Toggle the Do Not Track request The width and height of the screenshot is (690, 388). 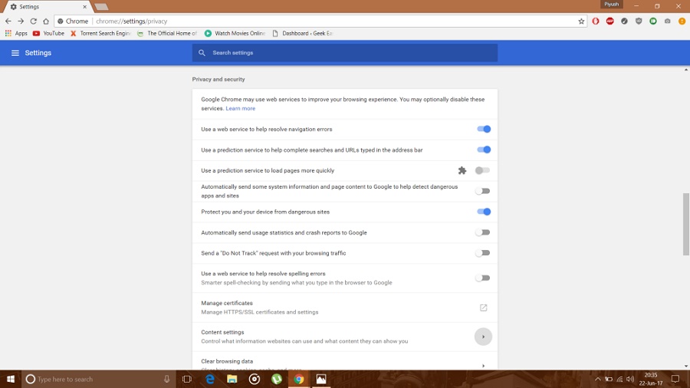[x=482, y=253]
